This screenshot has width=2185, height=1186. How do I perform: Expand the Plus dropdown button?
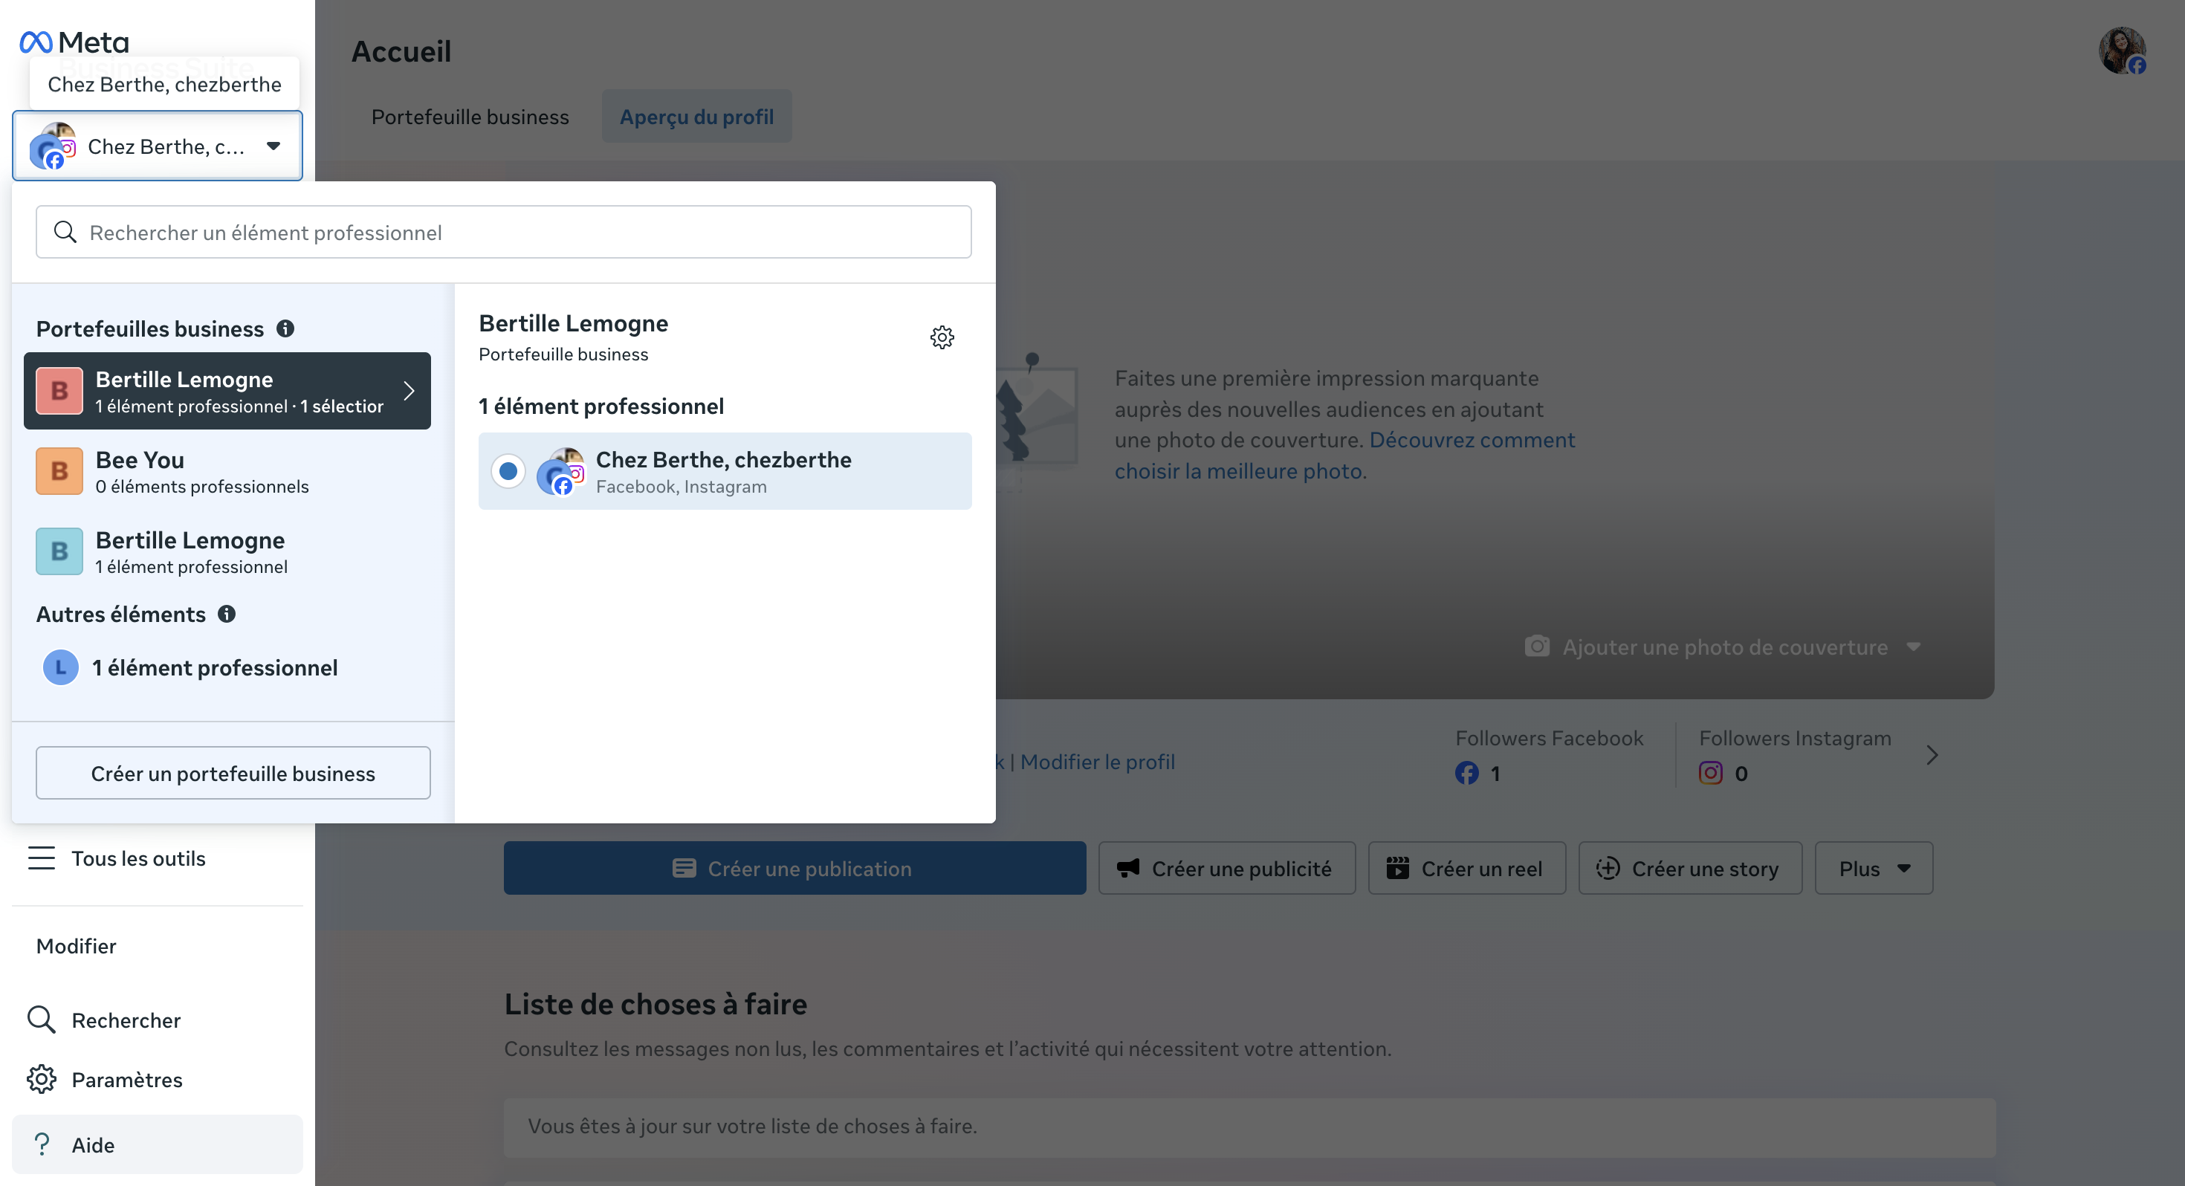pos(1874,868)
